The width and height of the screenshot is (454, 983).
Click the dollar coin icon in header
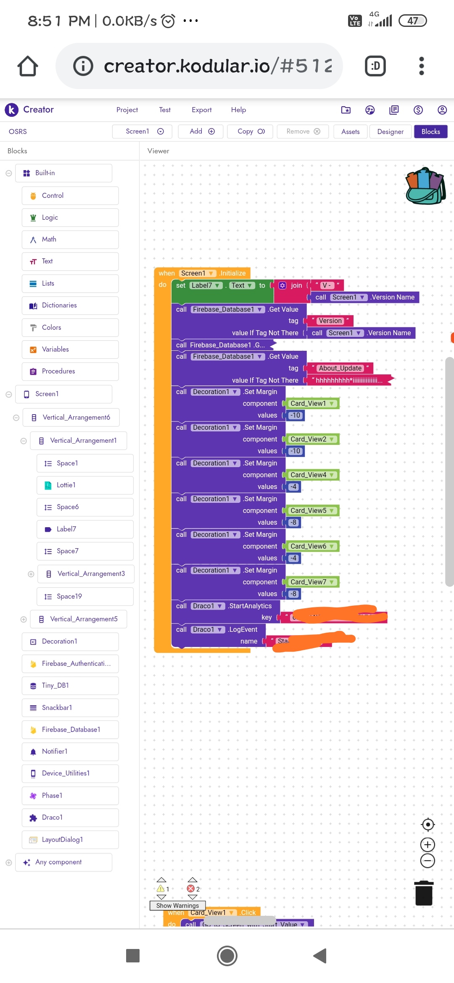coord(418,110)
